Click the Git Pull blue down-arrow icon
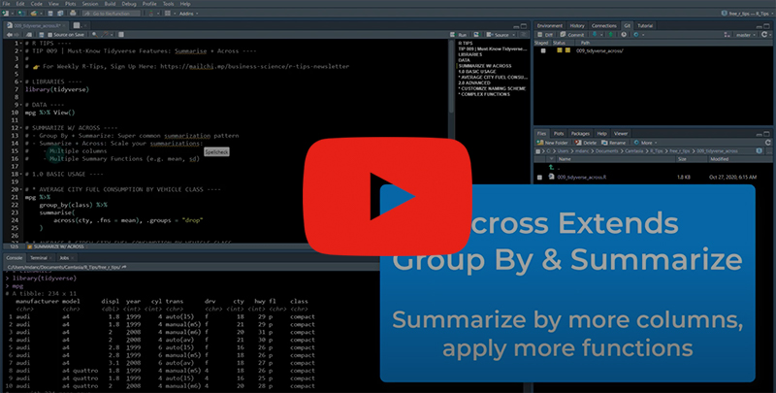The image size is (776, 393). pyautogui.click(x=595, y=34)
